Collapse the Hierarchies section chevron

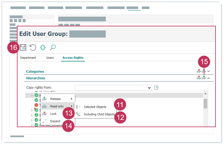pyautogui.click(x=209, y=78)
